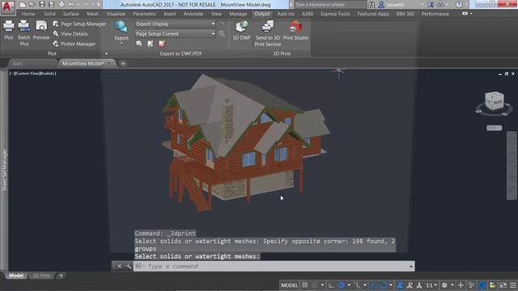Open the Sheet Set Manager side palette
518x291 pixels.
(4, 170)
